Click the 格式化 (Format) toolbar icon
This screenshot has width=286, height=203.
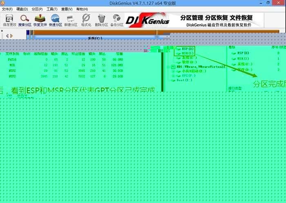(x=86, y=20)
